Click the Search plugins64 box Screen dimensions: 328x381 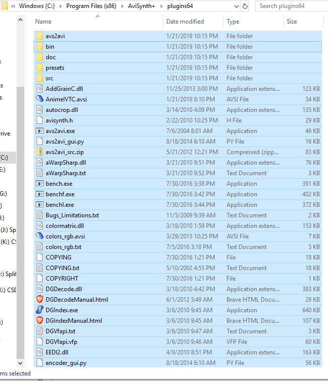coord(292,6)
